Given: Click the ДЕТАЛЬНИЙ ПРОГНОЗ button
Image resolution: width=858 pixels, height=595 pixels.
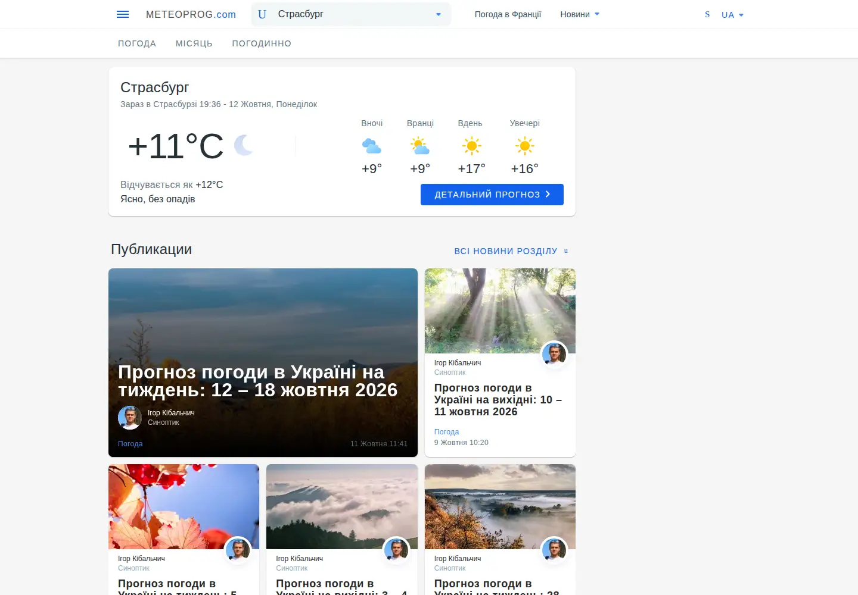Looking at the screenshot, I should [x=492, y=195].
